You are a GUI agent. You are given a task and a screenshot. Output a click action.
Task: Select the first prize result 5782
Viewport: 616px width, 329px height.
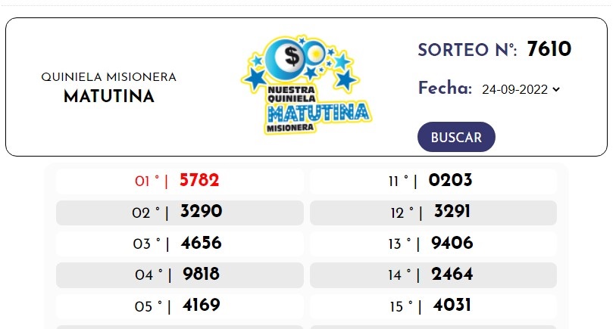[199, 181]
